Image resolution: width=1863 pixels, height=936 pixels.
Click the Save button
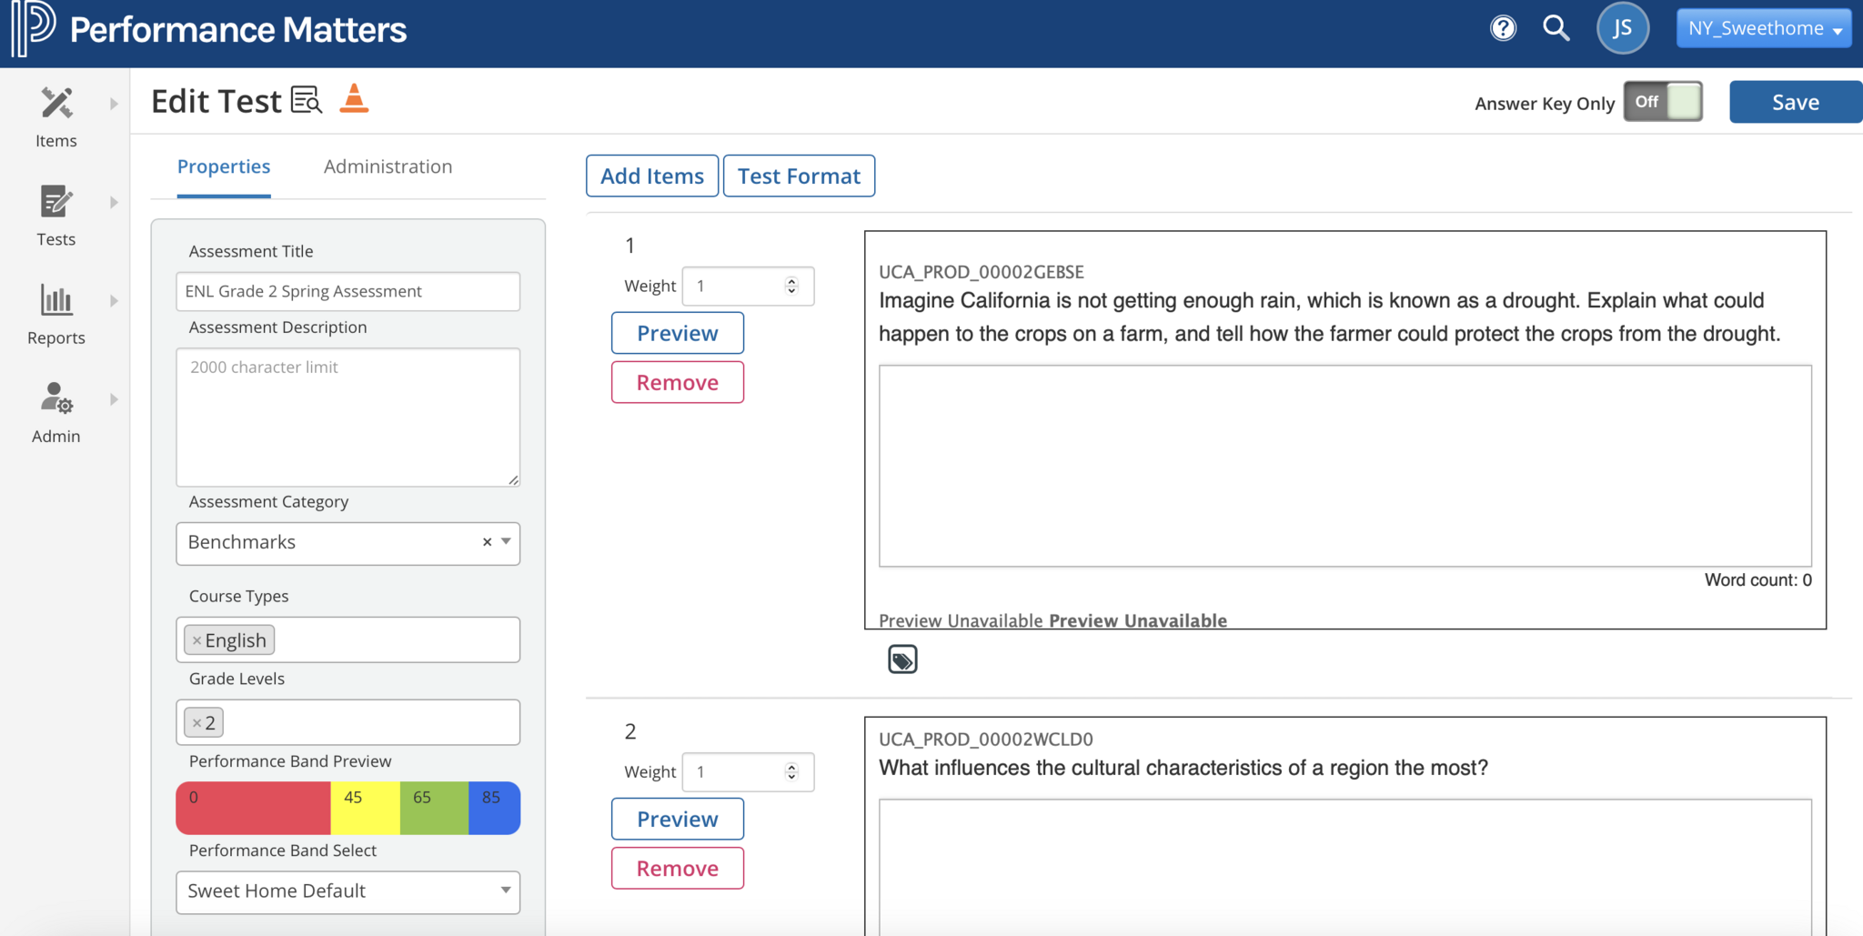(1795, 103)
